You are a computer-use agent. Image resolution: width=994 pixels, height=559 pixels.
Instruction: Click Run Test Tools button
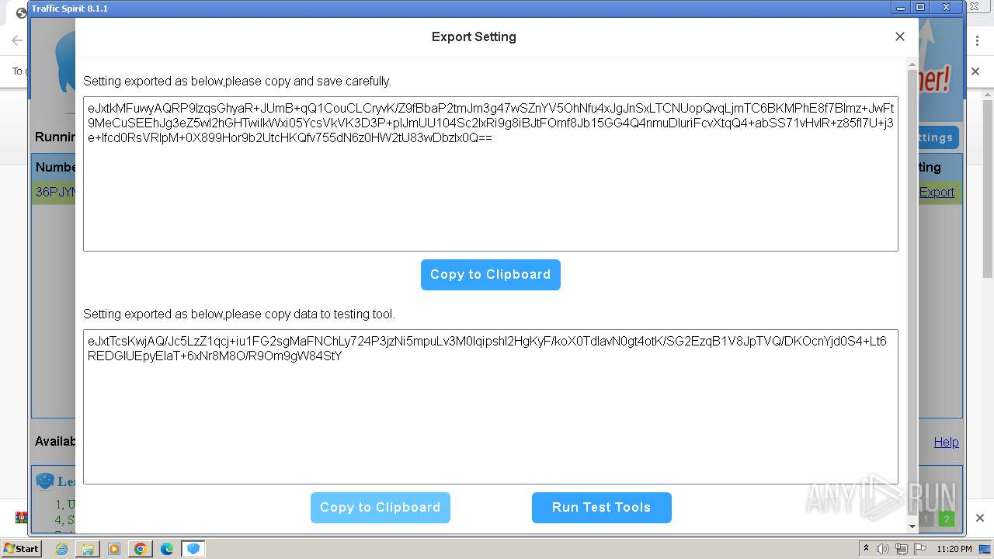pyautogui.click(x=601, y=508)
